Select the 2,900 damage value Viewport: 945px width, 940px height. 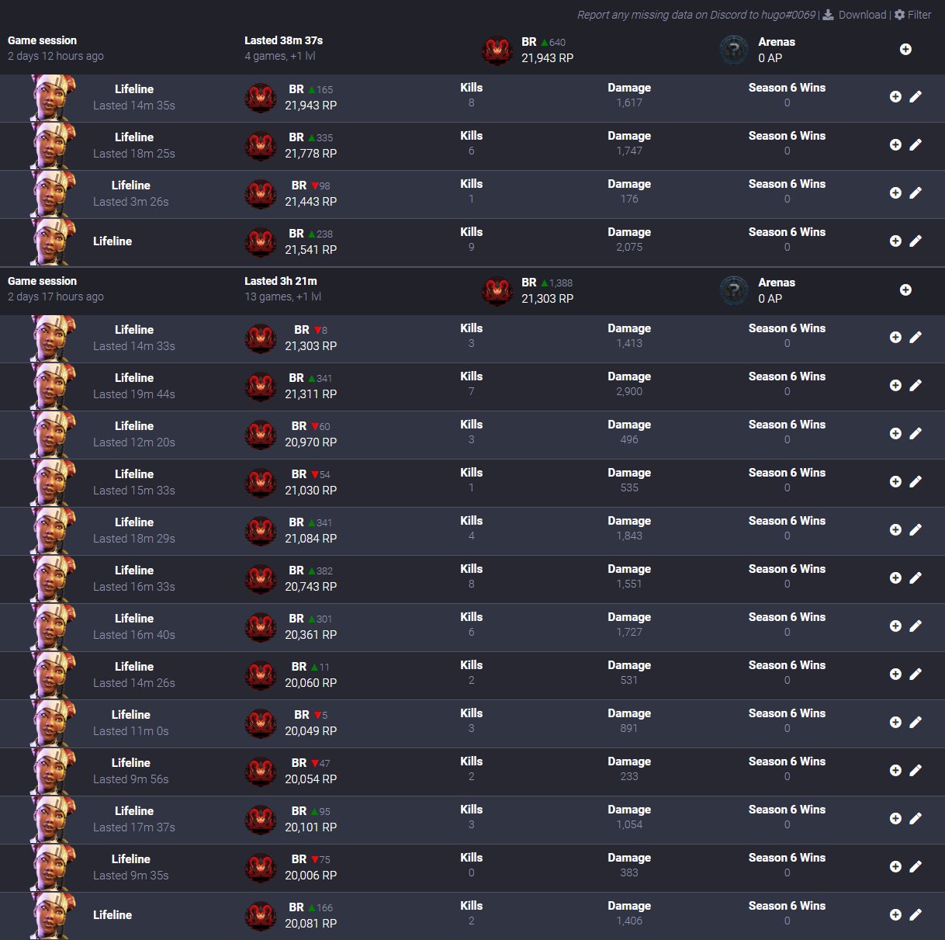coord(629,391)
